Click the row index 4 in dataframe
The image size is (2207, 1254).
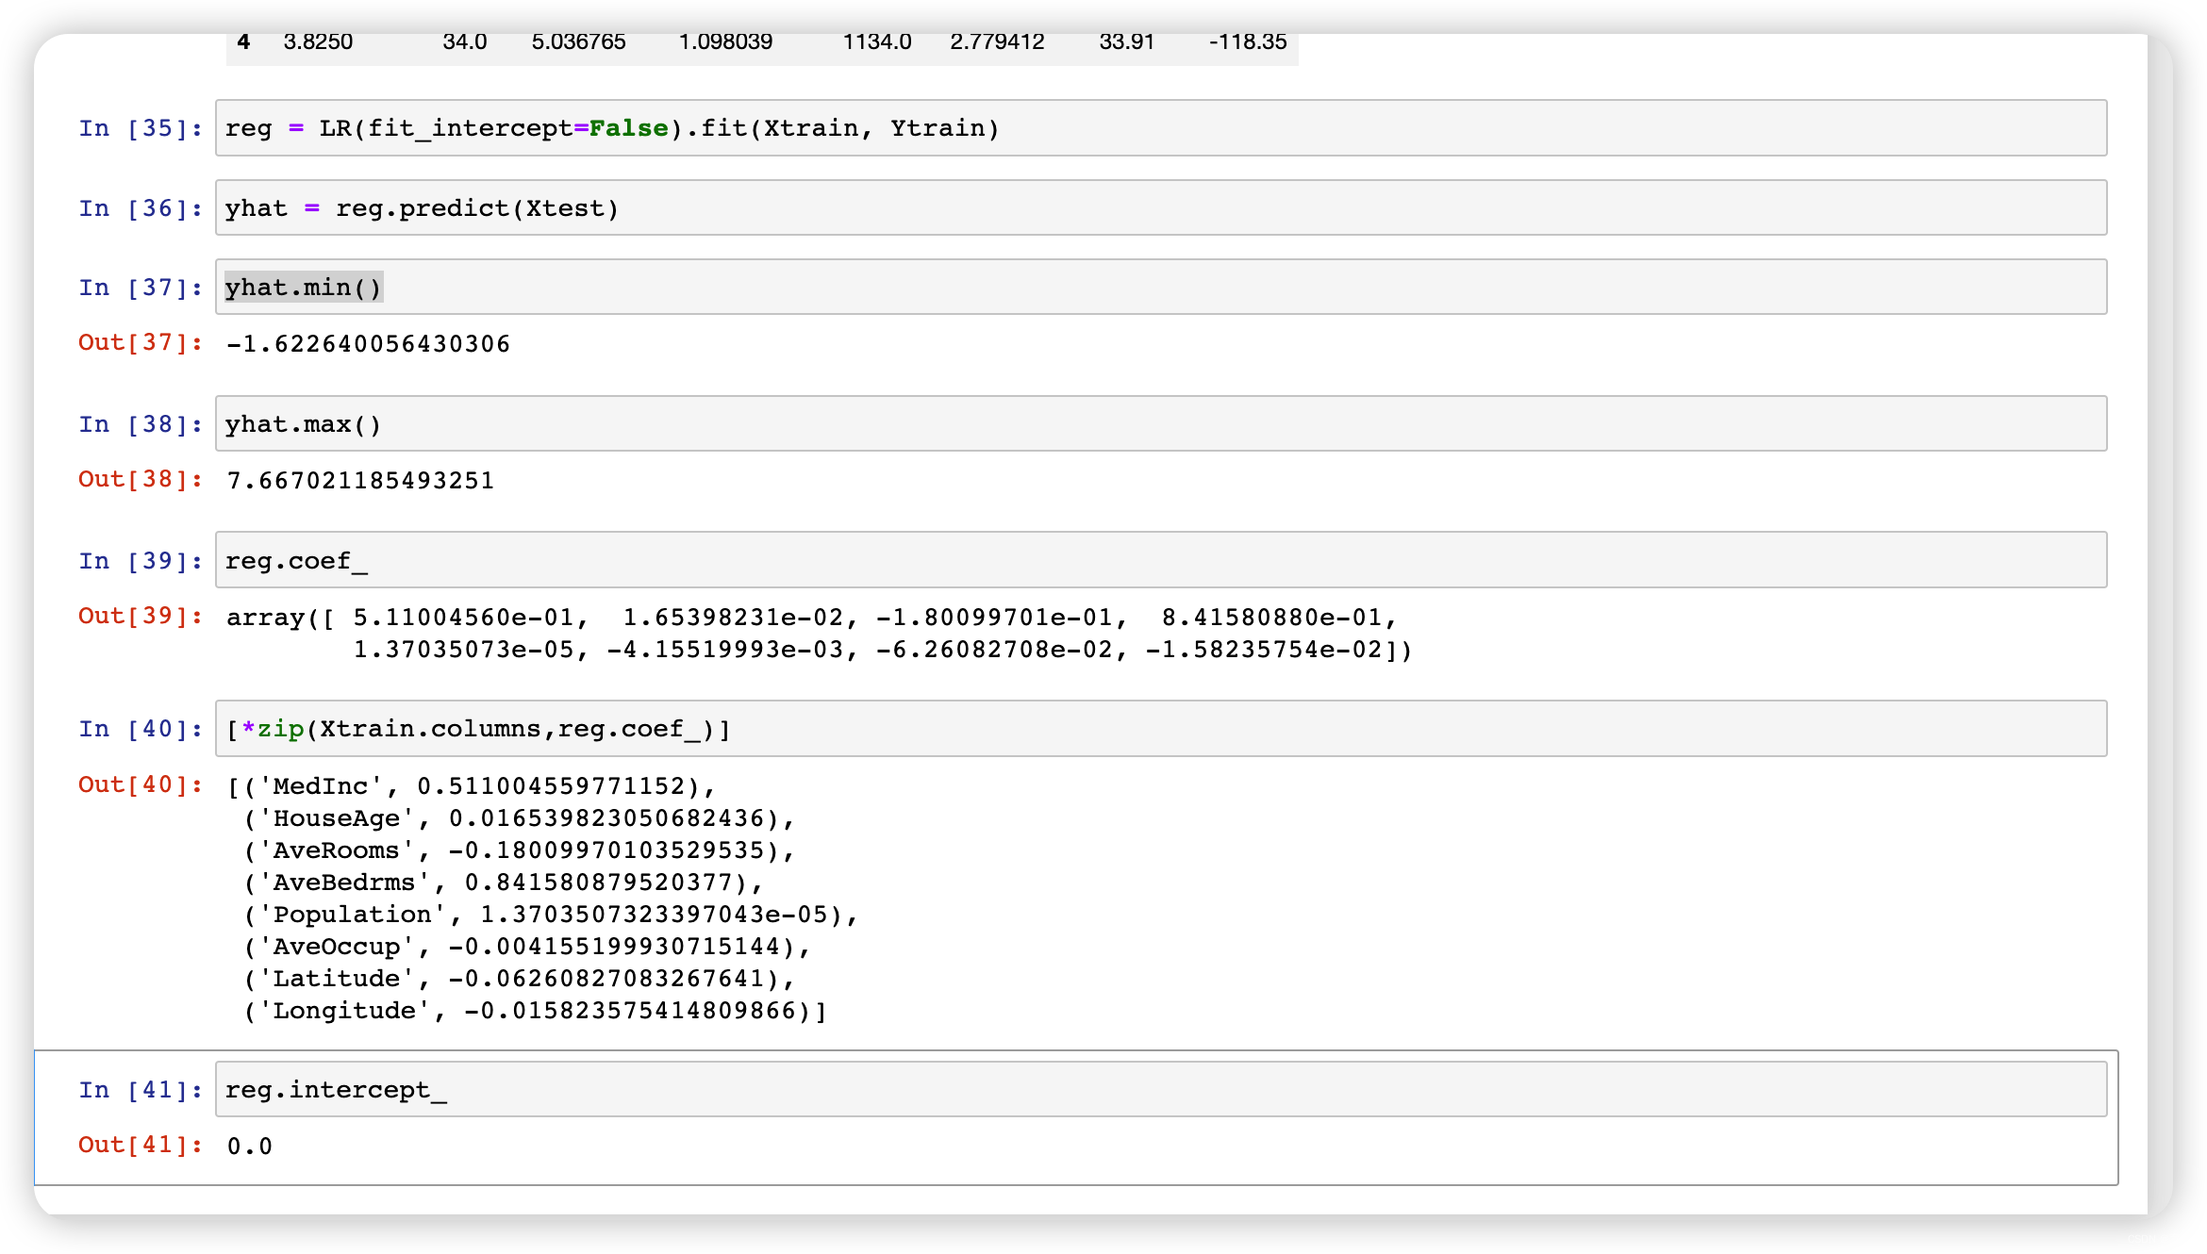[243, 41]
